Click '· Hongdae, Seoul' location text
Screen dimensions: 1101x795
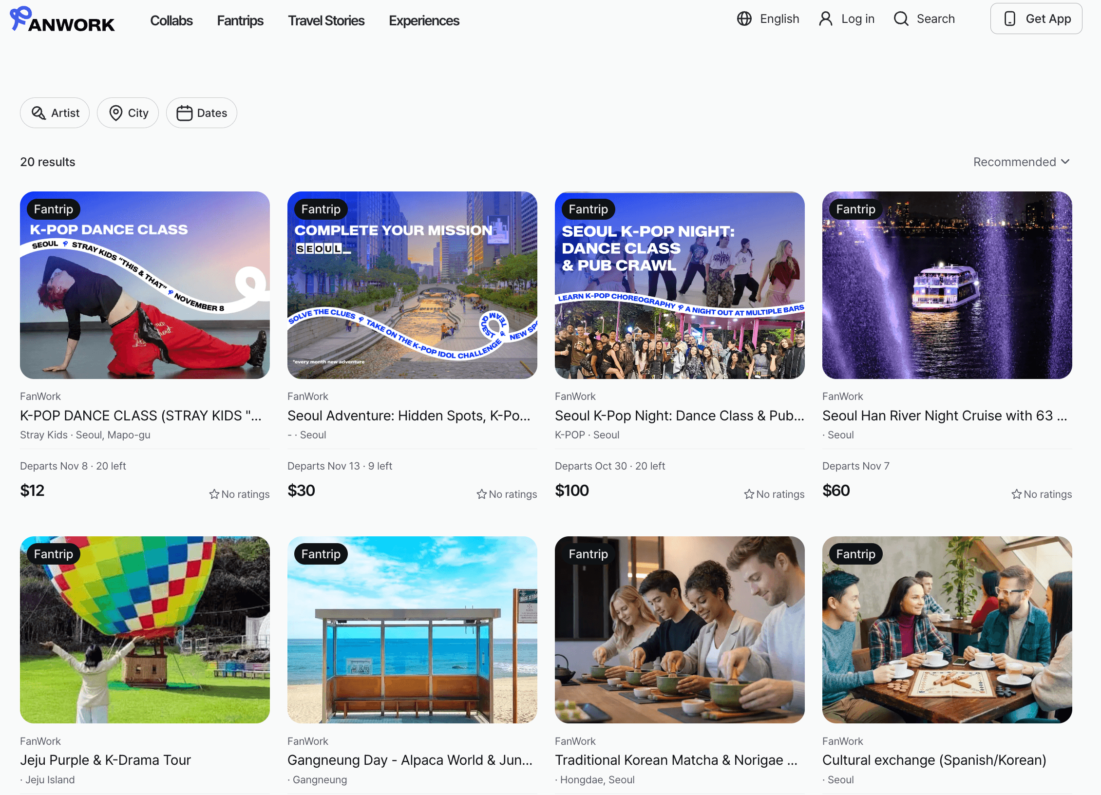pos(595,779)
